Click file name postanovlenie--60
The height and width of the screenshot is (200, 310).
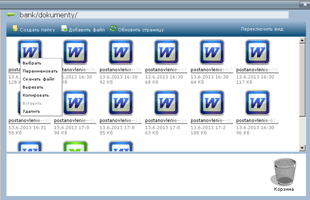(x=30, y=120)
